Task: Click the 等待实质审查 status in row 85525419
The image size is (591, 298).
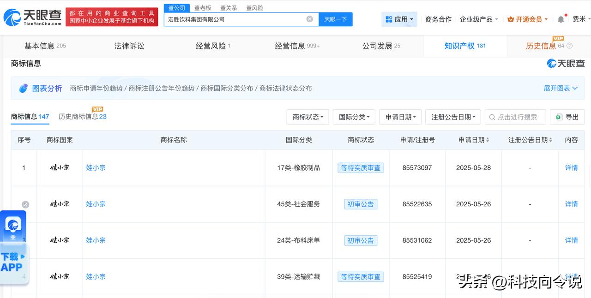Action: point(361,277)
